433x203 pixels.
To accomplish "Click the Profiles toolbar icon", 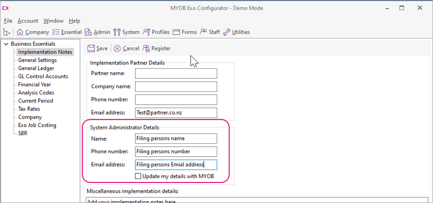I will click(146, 32).
